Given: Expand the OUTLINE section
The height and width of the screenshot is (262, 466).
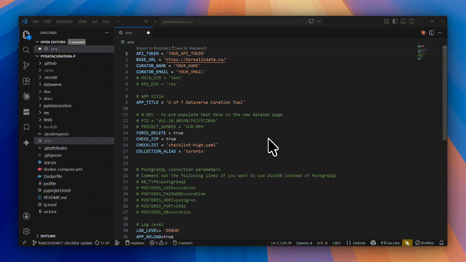Looking at the screenshot, I should coord(48,236).
